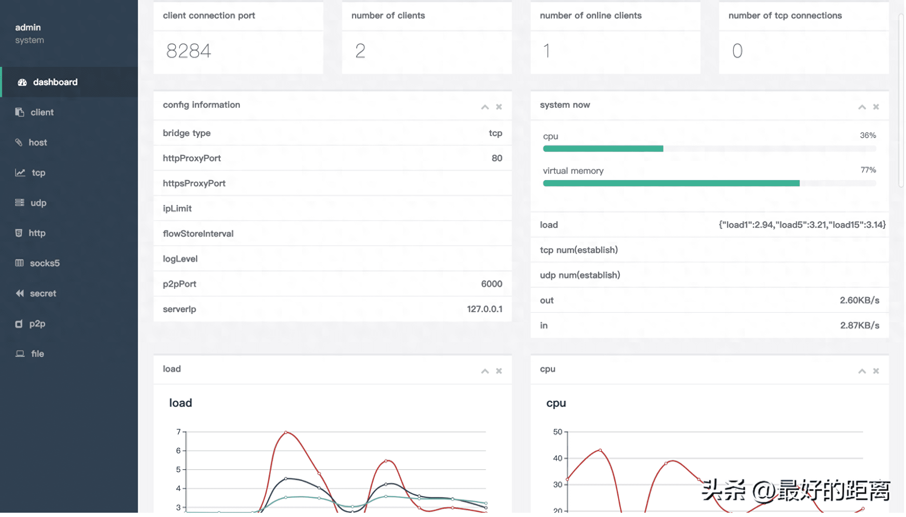Click the file laptop icon
Image resolution: width=906 pixels, height=517 pixels.
point(20,354)
